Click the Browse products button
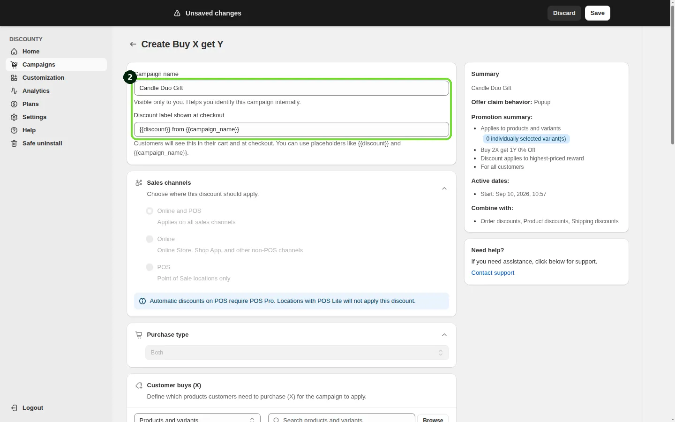This screenshot has width=675, height=422. (433, 419)
